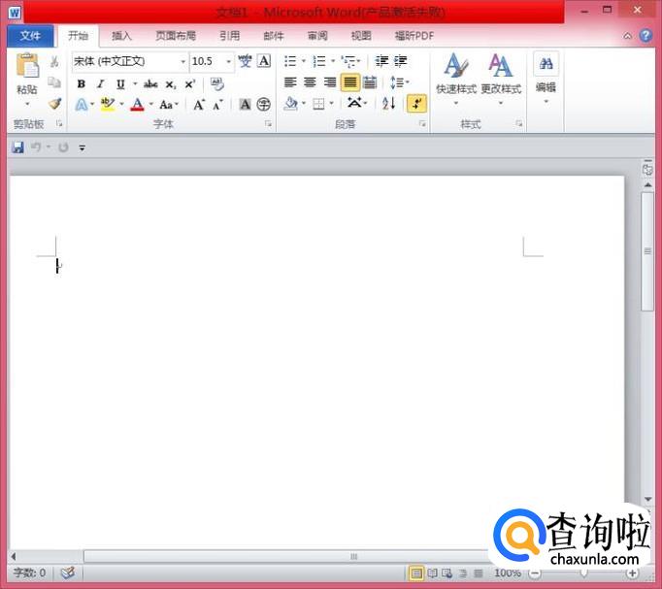Click the zoom slider handle
Viewport: 662px width, 589px height.
583,573
